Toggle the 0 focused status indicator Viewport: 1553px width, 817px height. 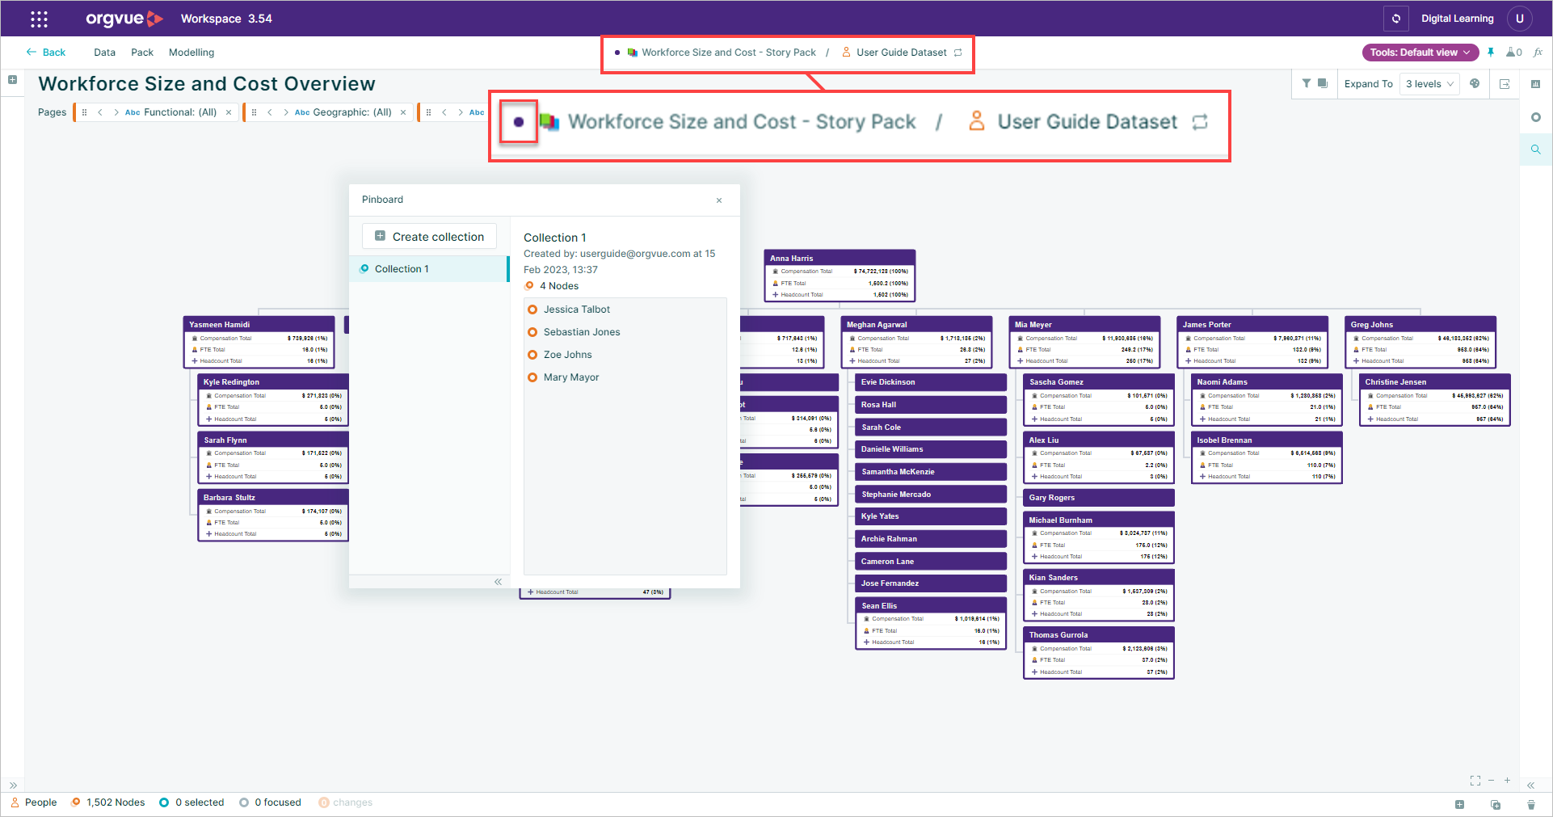coord(270,802)
